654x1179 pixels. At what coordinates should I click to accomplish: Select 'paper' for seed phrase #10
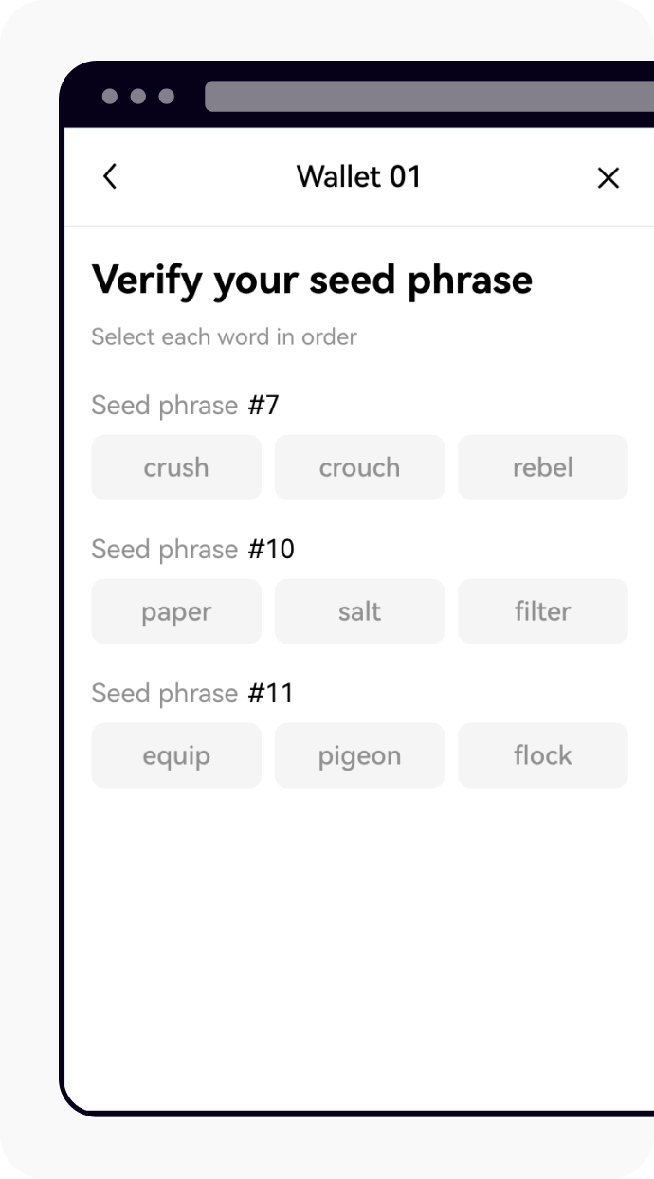pos(176,611)
